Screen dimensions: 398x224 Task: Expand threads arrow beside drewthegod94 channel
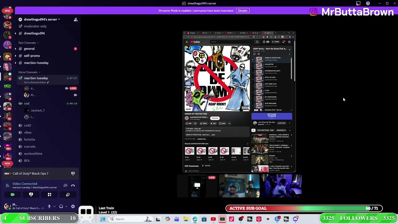coord(15,33)
